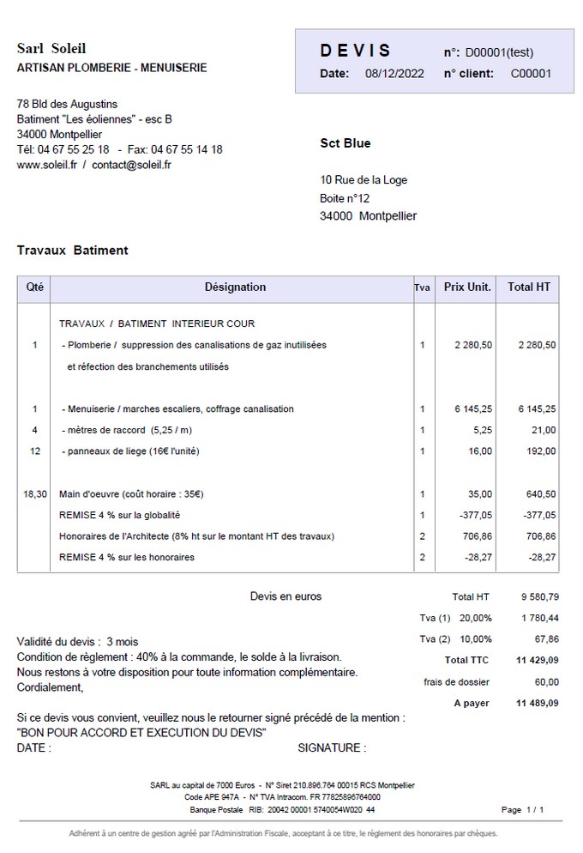Click the 'SIGNATURE :' field label
The width and height of the screenshot is (583, 853).
pyautogui.click(x=332, y=748)
